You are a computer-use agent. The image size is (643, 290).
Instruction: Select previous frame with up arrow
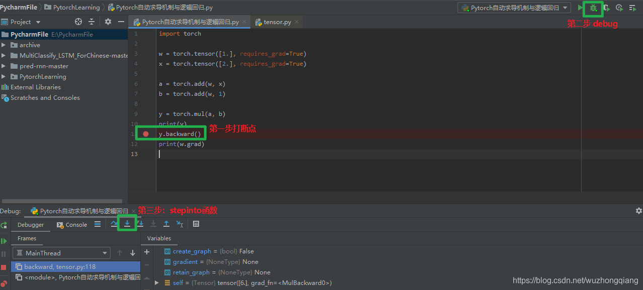(120, 253)
